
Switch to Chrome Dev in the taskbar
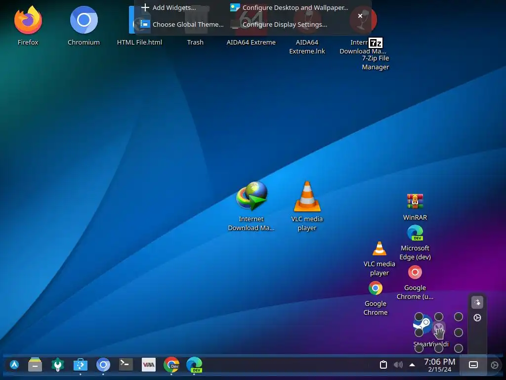tap(171, 365)
